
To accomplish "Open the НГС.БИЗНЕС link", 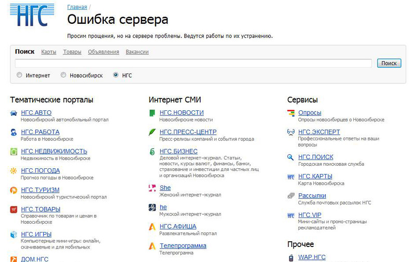I will coord(178,151).
